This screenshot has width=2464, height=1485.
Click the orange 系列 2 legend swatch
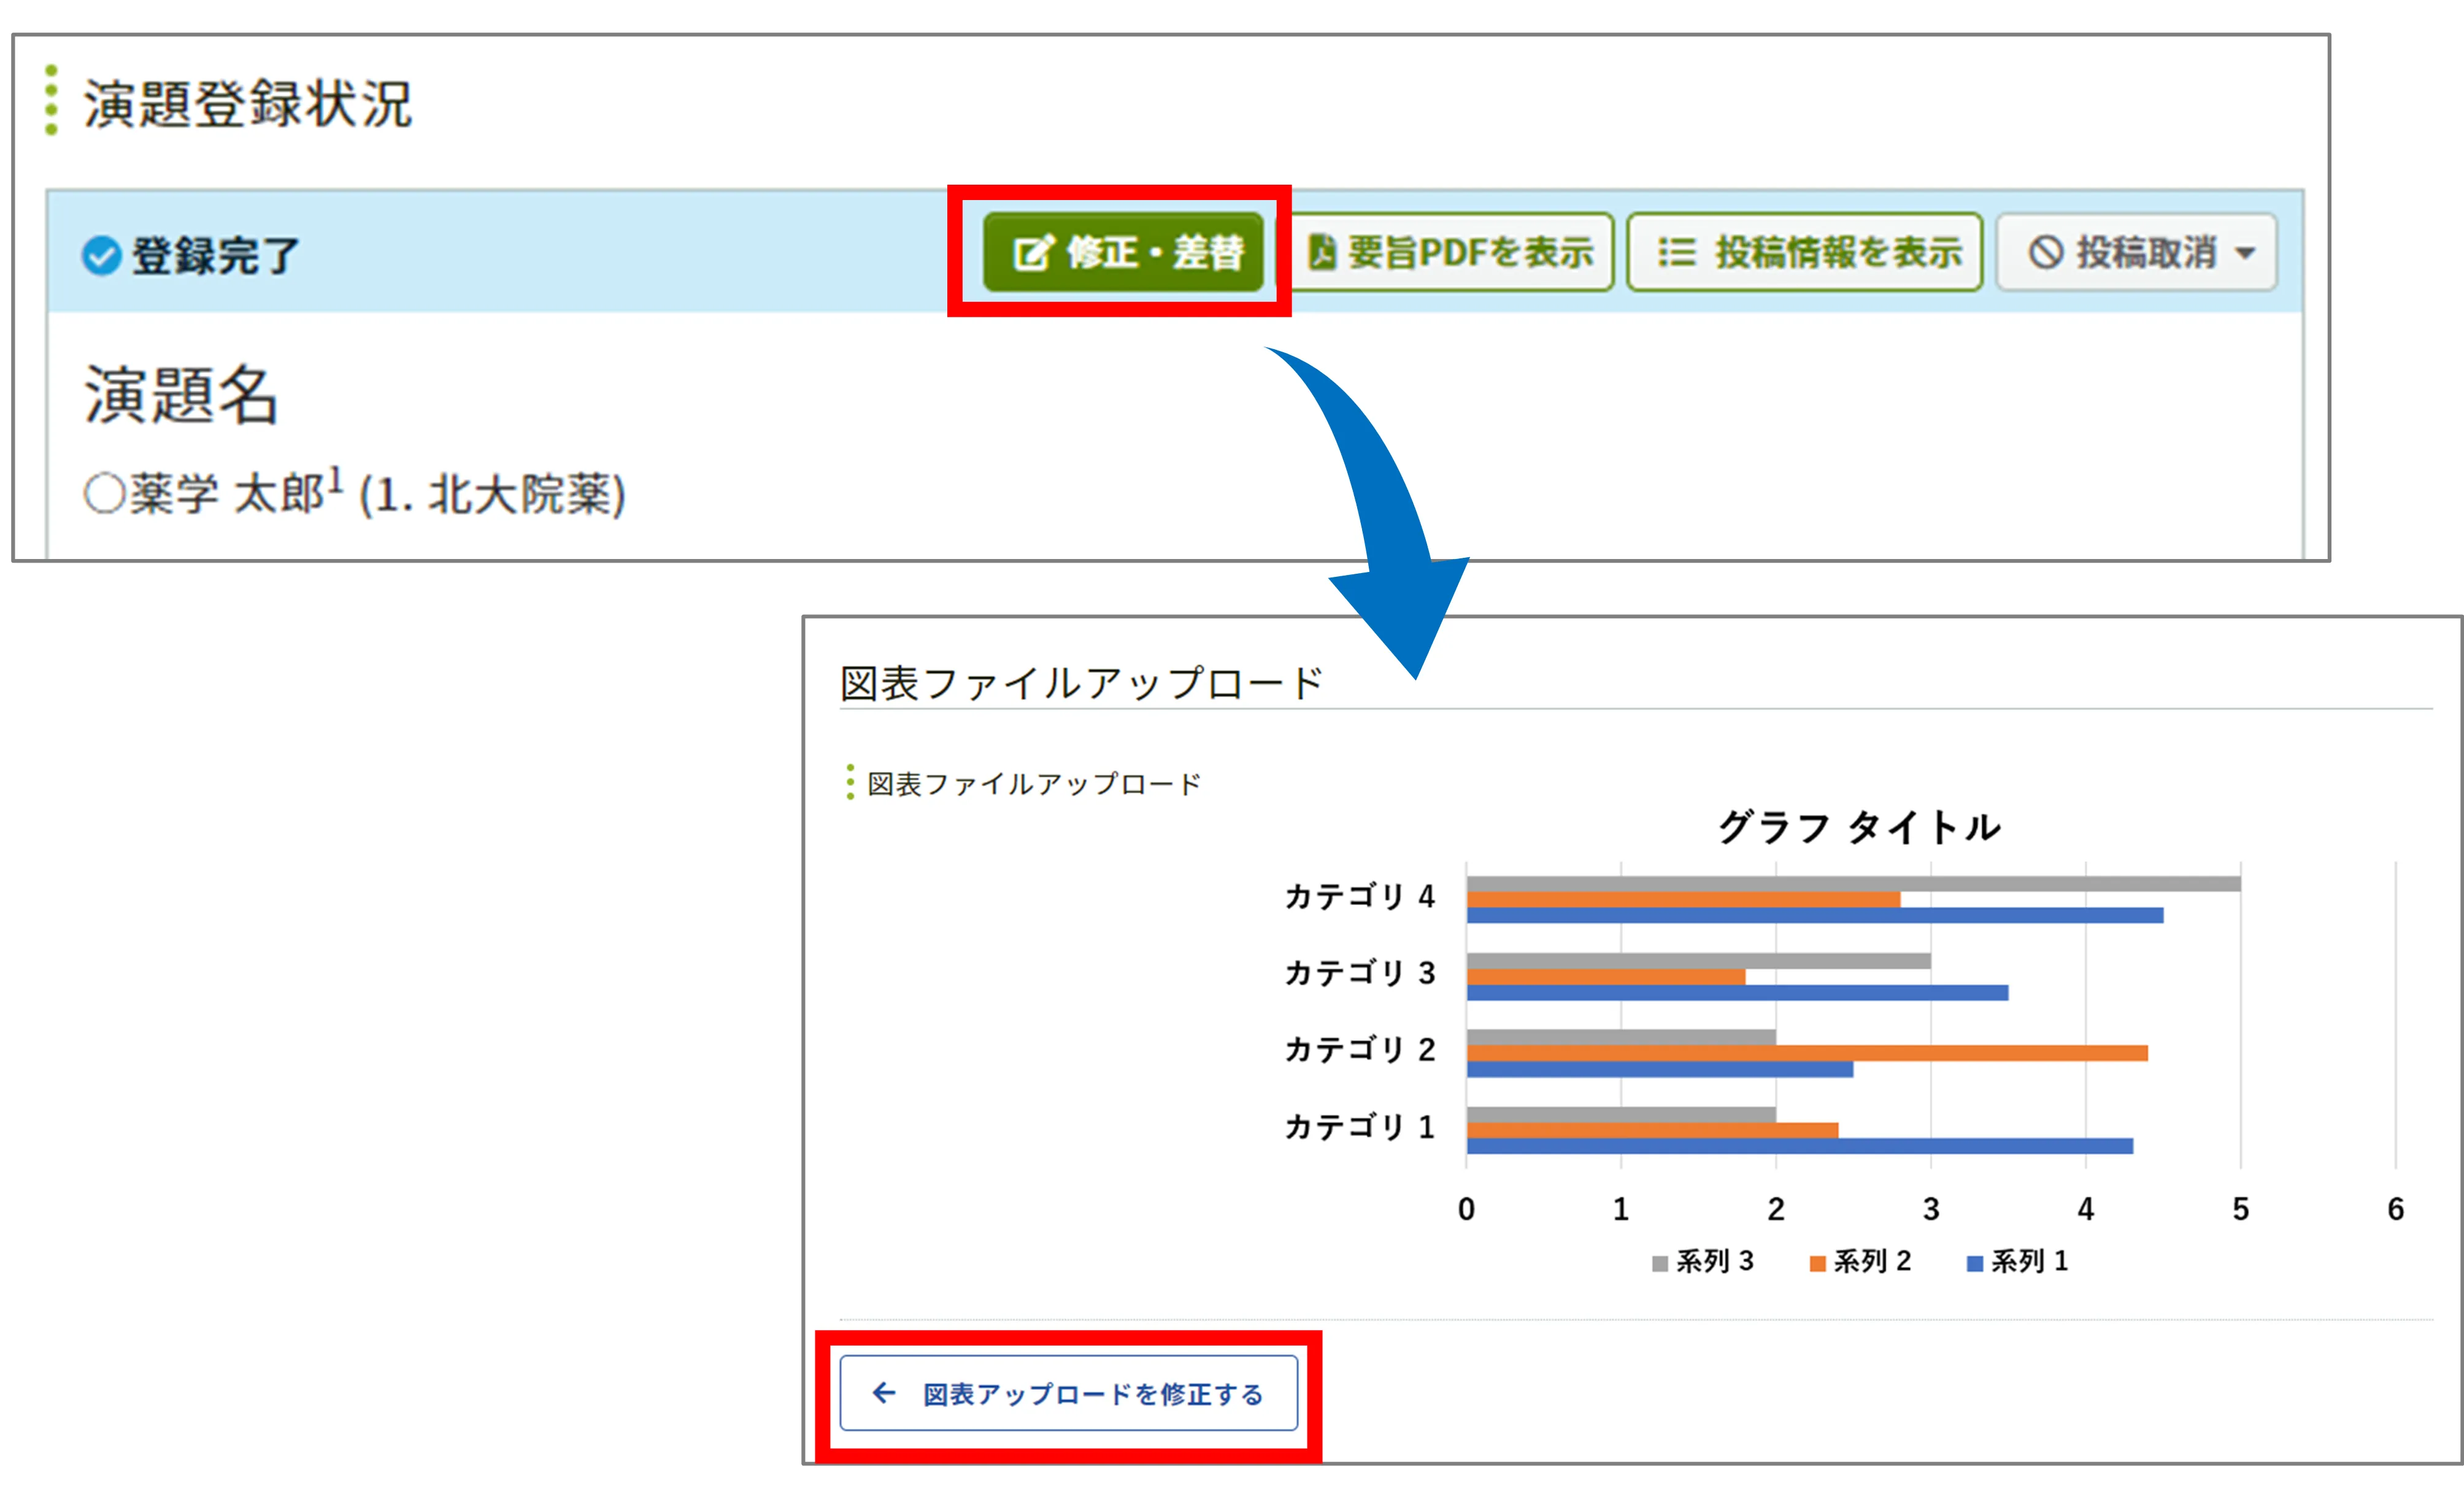pyautogui.click(x=1818, y=1263)
